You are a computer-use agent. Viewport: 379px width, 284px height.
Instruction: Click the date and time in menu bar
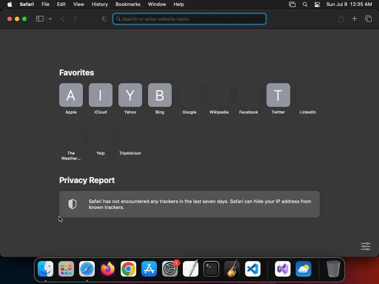tap(349, 4)
